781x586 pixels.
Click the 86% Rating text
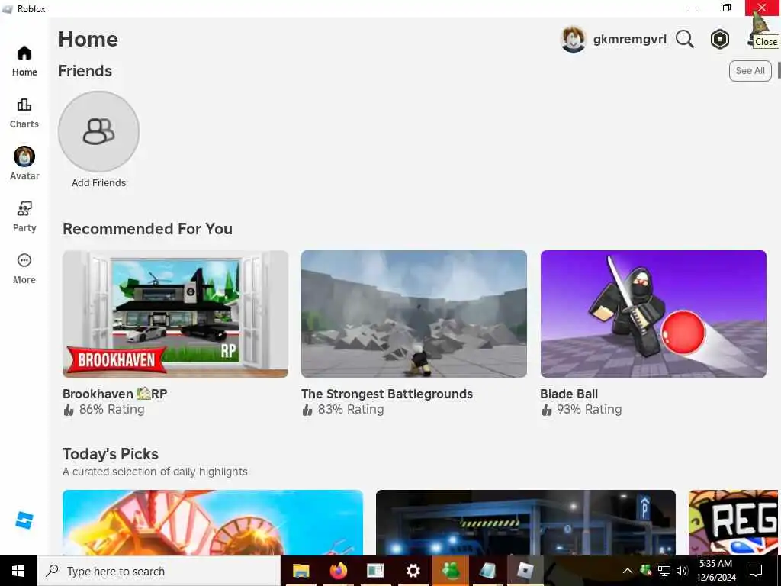(x=111, y=410)
